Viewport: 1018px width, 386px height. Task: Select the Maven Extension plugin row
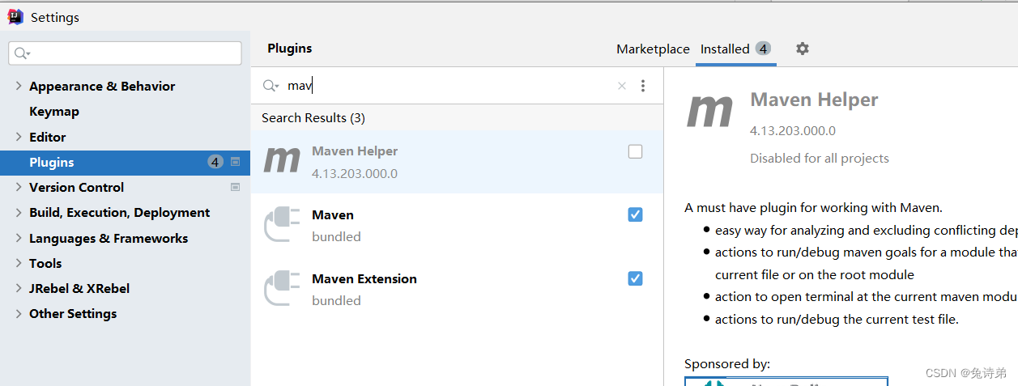pyautogui.click(x=457, y=289)
